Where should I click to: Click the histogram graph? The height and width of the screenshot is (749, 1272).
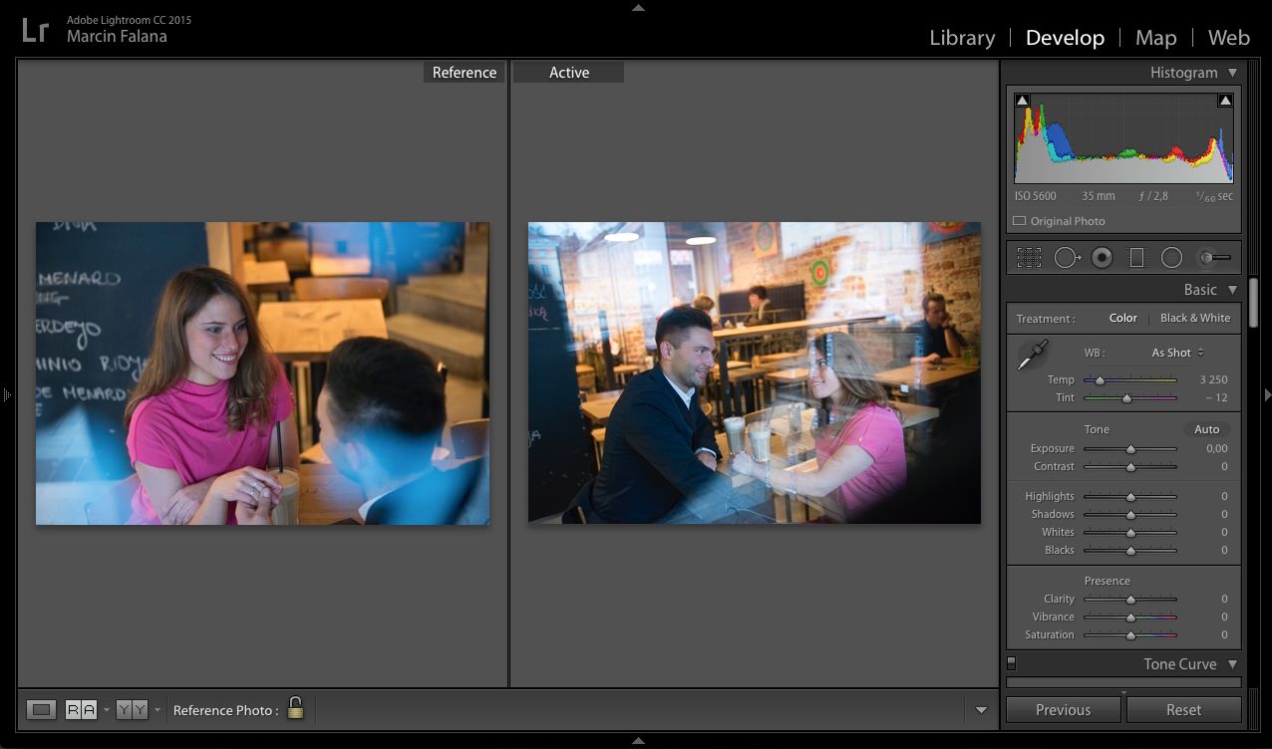pyautogui.click(x=1123, y=138)
